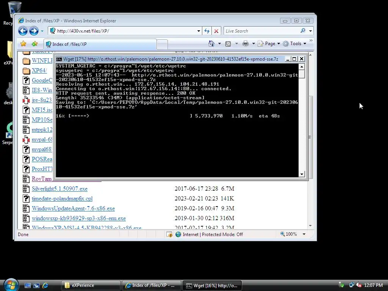Click the Add to Favorites icon
Image resolution: width=388 pixels, height=291 pixels.
pyautogui.click(x=34, y=44)
